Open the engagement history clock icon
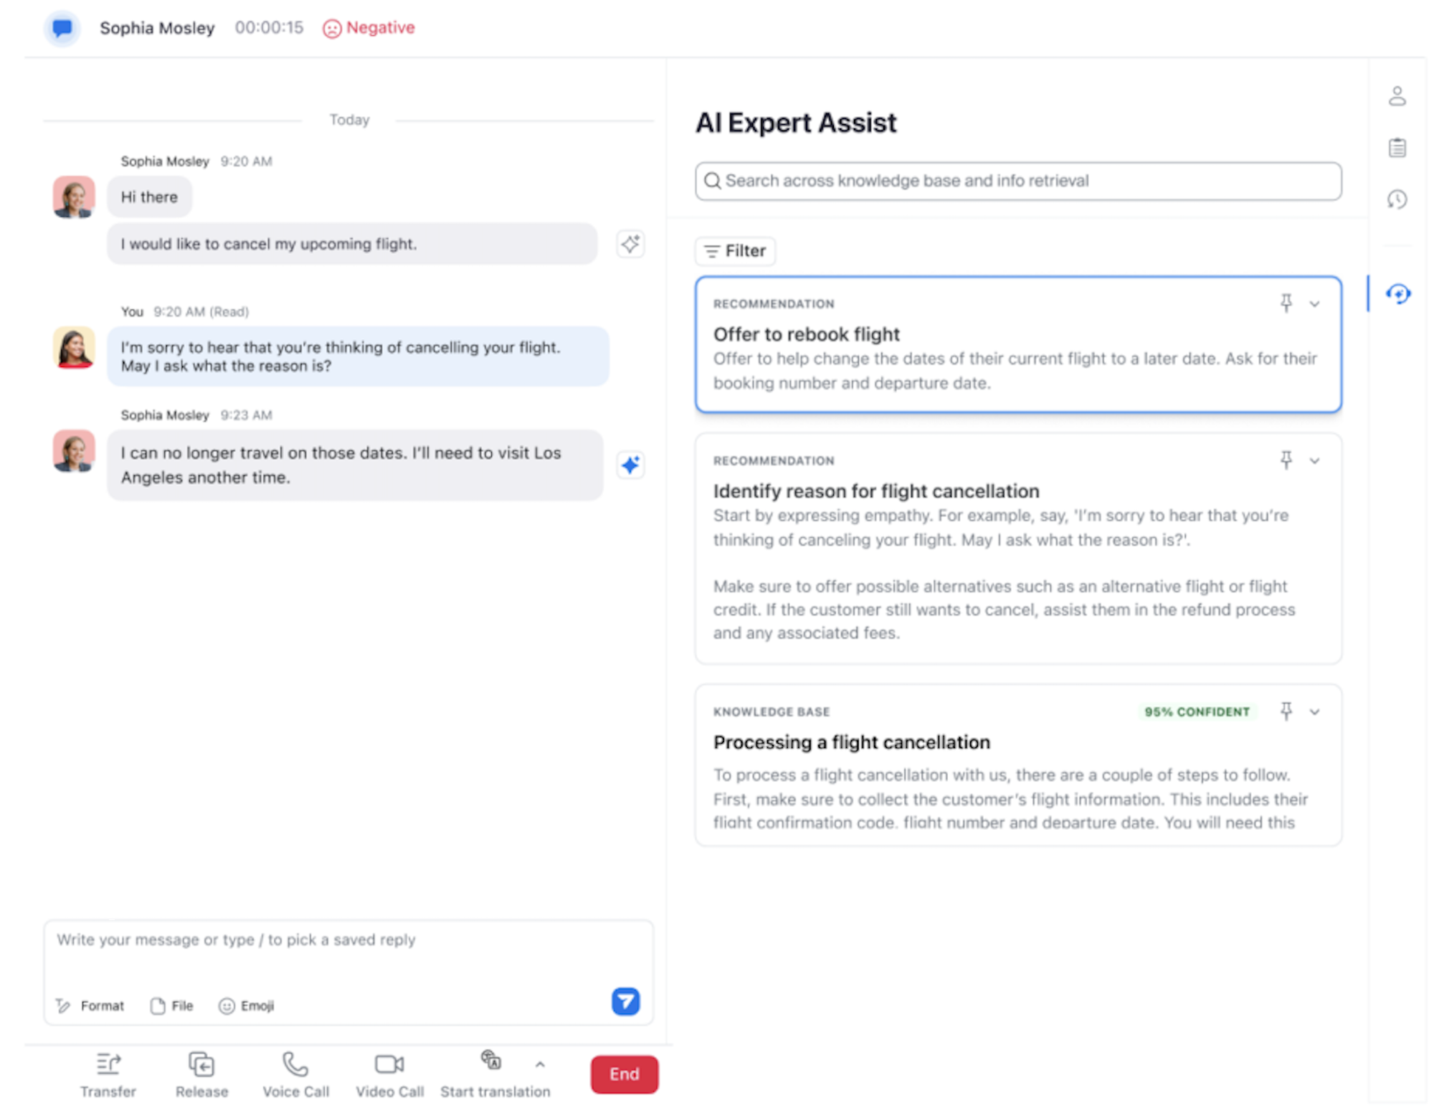Viewport: 1434px width, 1113px height. 1397,199
